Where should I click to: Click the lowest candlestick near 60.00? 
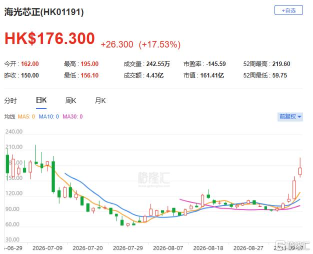(128, 225)
